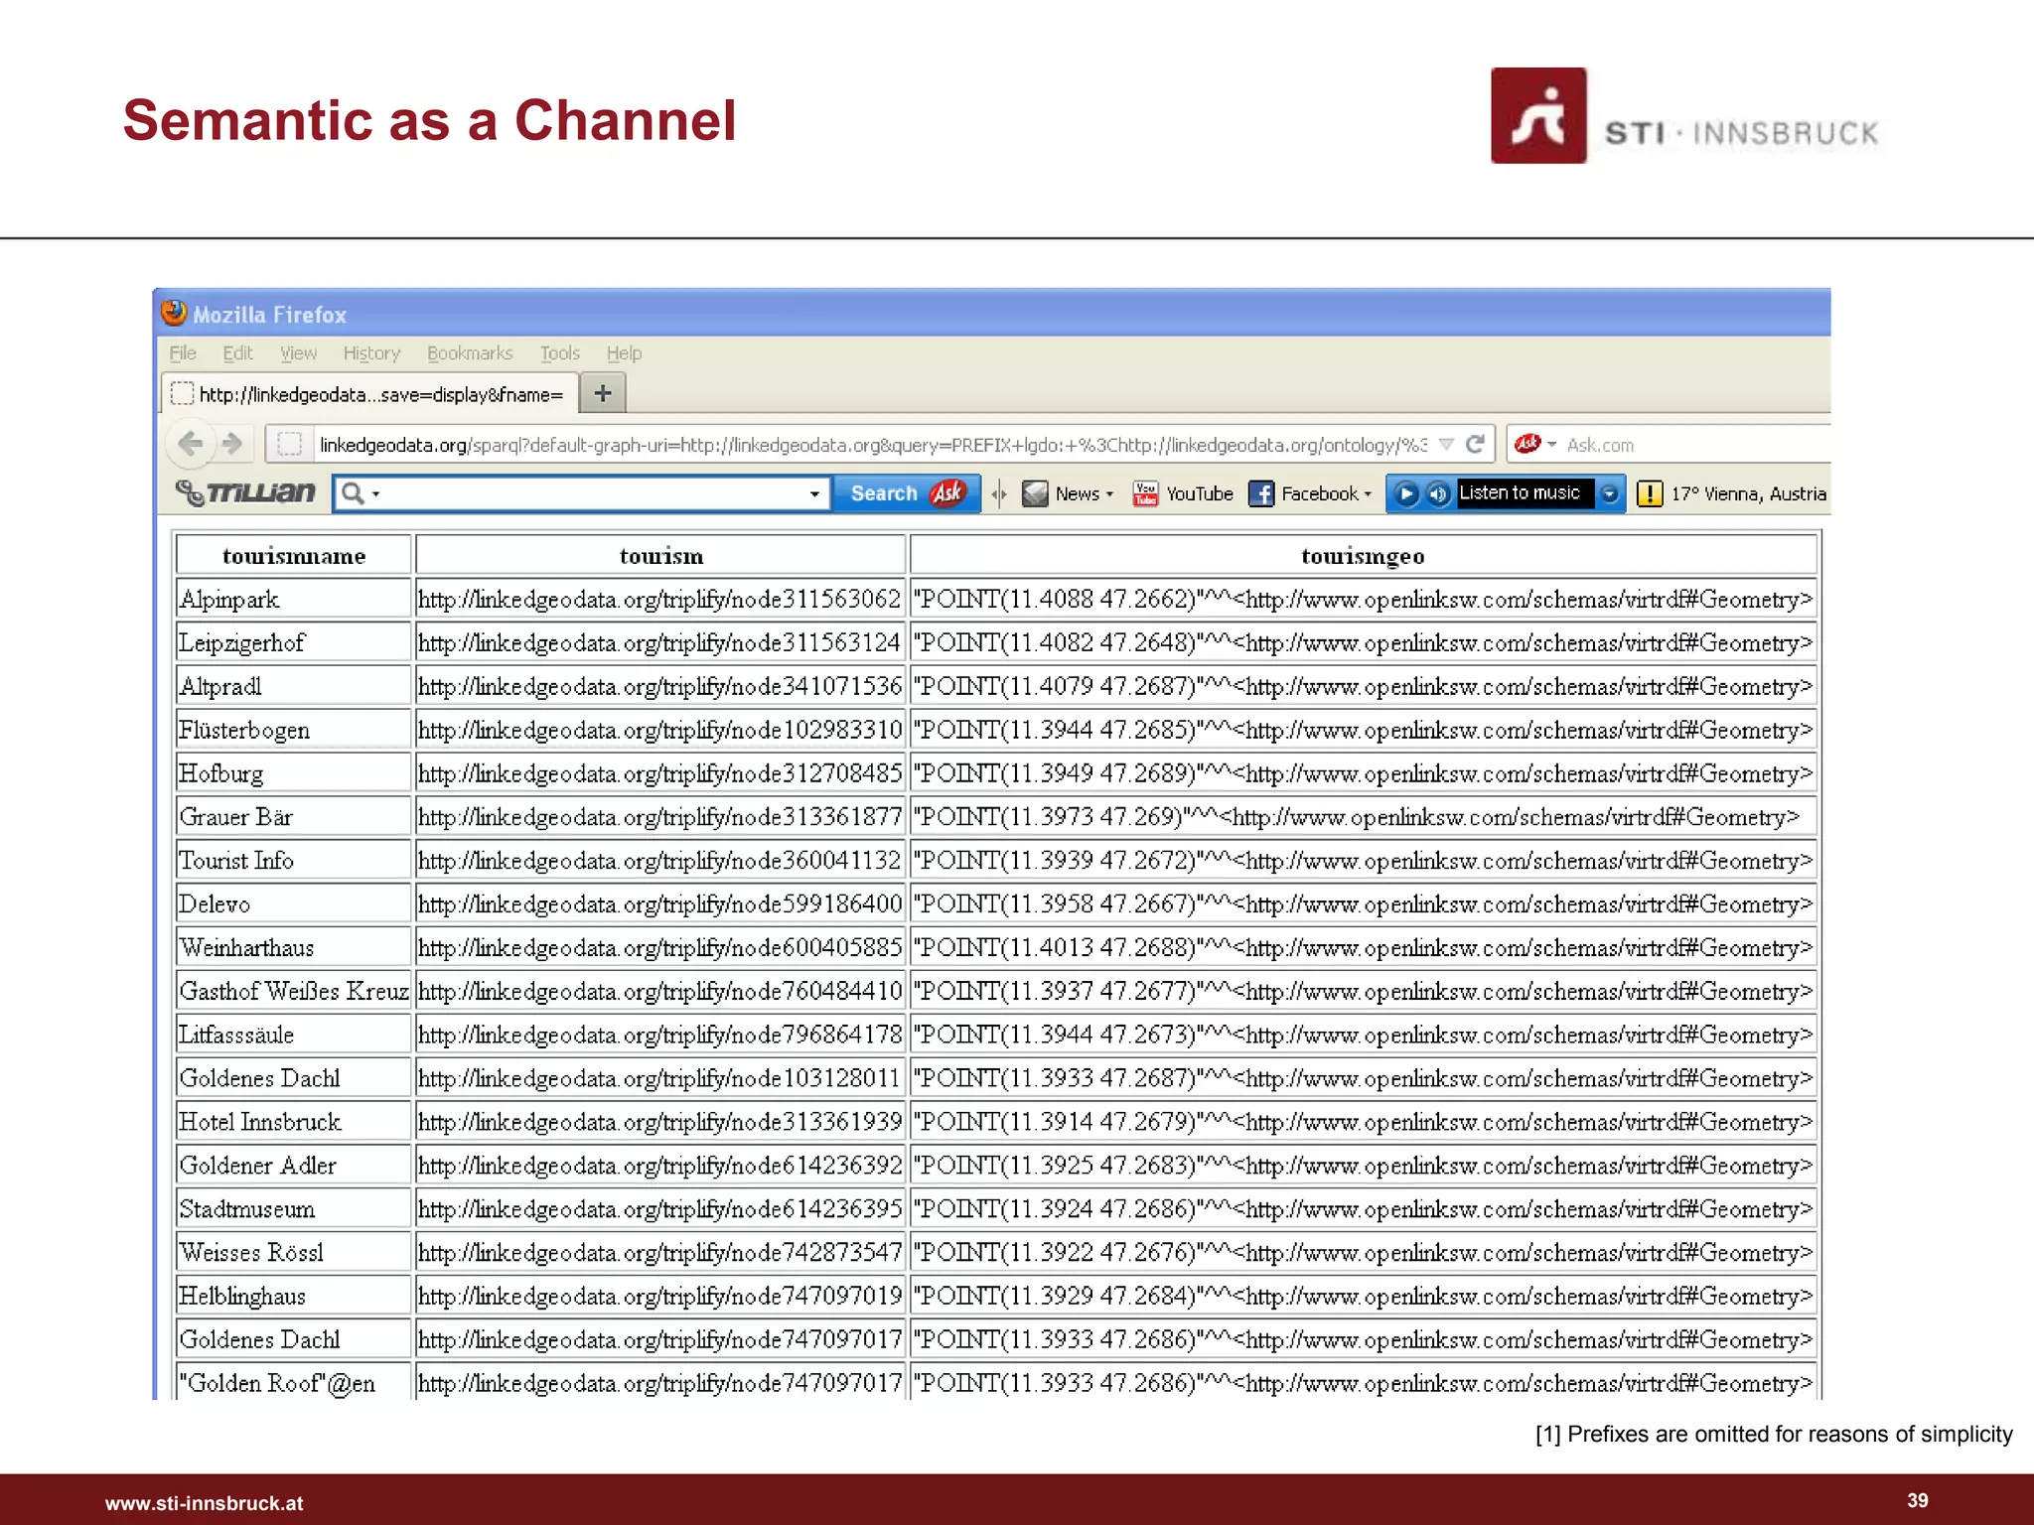Click the site identity icon in address bar
The width and height of the screenshot is (2034, 1525).
click(289, 444)
